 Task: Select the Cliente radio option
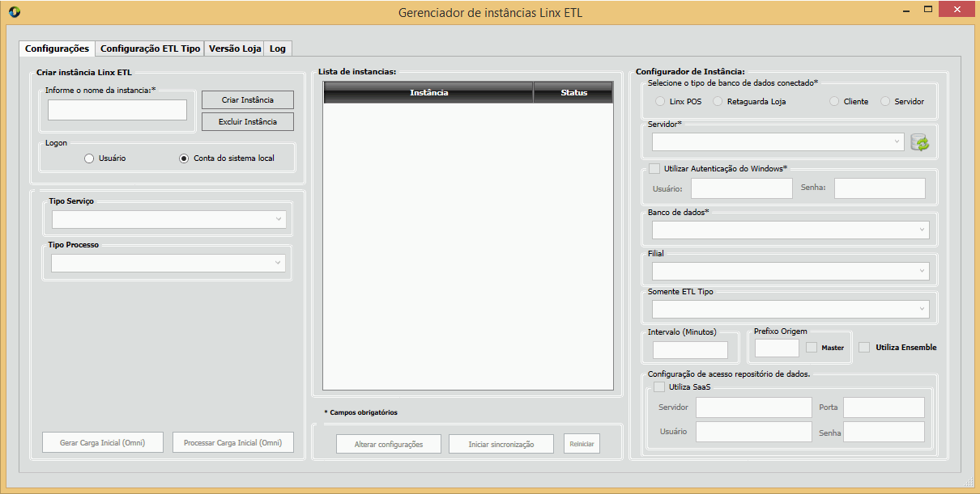coord(834,102)
